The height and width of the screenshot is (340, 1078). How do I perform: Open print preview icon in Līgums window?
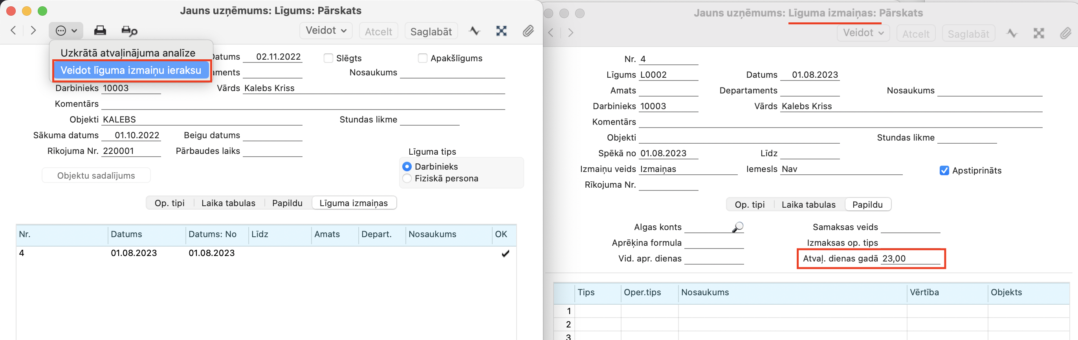[129, 31]
